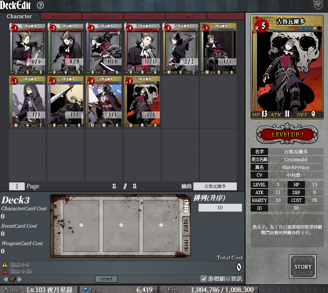Click the CharacterCard Cost label
Screen dimensions: 328x293
24,209
